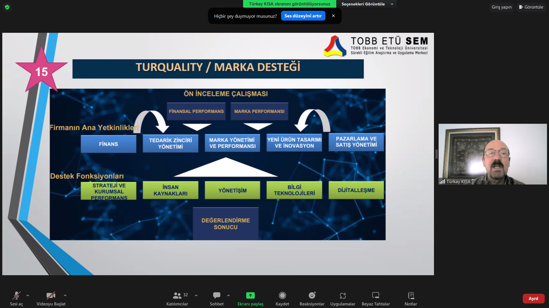Open Seçenekleri Görüntüle dropdown
549x308 pixels.
[x=367, y=4]
